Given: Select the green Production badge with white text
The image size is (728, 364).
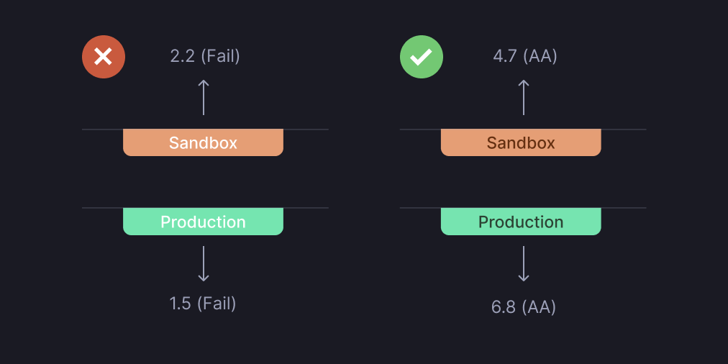Looking at the screenshot, I should (x=203, y=222).
